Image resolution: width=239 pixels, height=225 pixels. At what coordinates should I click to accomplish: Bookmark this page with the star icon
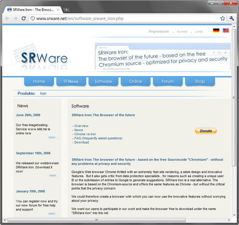222,18
